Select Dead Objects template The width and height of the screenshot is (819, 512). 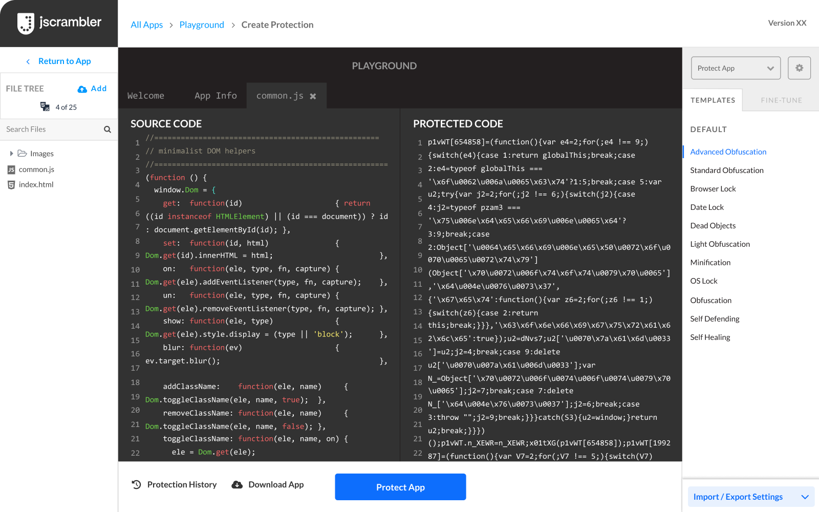pos(713,225)
